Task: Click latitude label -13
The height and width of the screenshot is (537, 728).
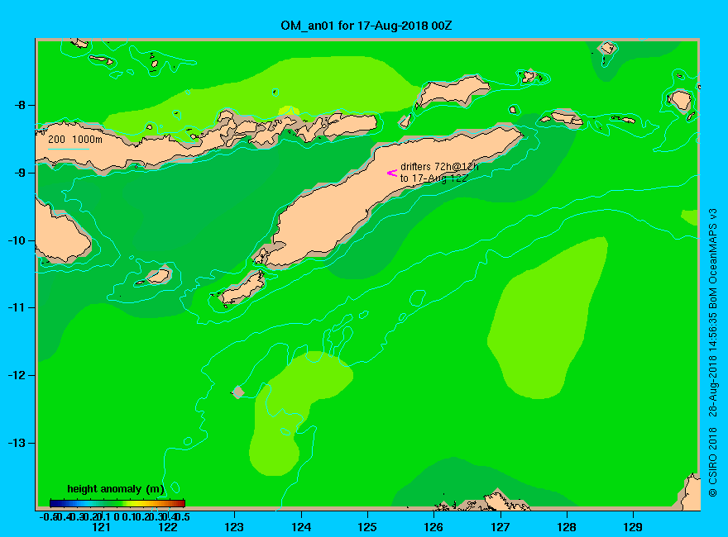Action: (17, 443)
